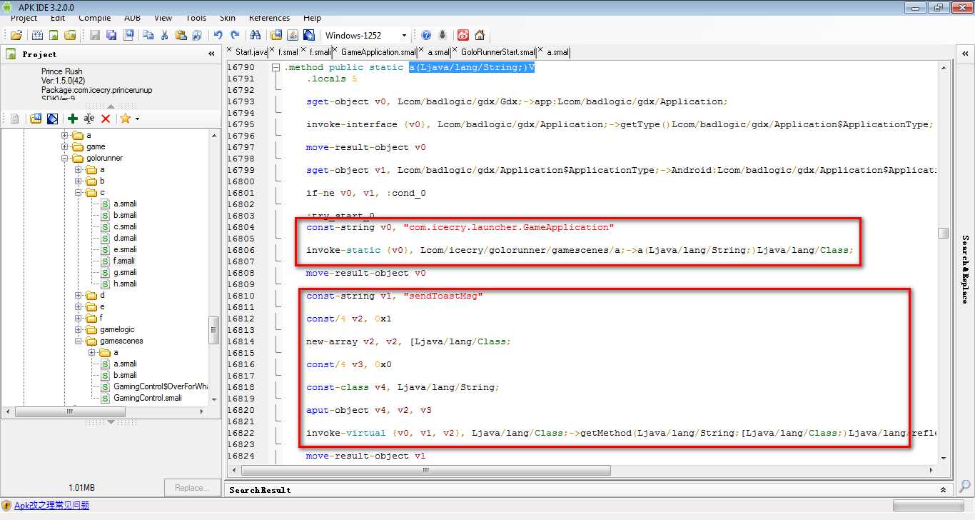Click the Replace... button
This screenshot has width=975, height=520.
tap(193, 488)
